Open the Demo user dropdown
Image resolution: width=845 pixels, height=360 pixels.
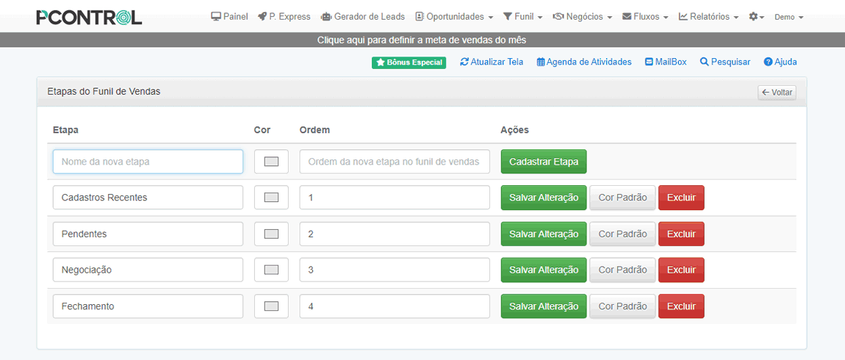click(x=789, y=17)
